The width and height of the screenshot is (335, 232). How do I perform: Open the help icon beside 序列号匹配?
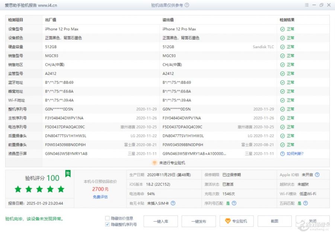(x=234, y=203)
